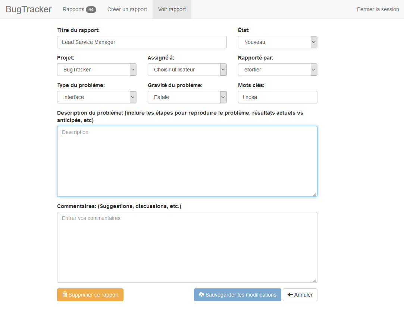Expand the Projet dropdown list
The height and width of the screenshot is (310, 404).
pos(97,70)
